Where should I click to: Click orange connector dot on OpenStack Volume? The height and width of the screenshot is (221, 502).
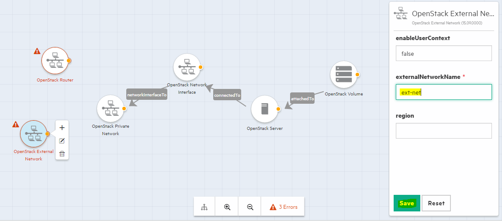pos(357,75)
